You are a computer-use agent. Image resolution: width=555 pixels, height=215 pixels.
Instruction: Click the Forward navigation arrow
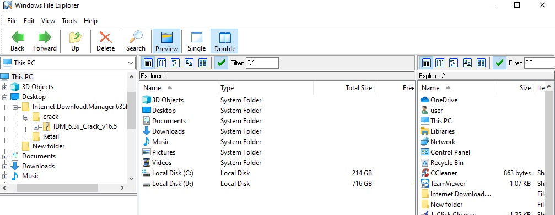pyautogui.click(x=45, y=41)
